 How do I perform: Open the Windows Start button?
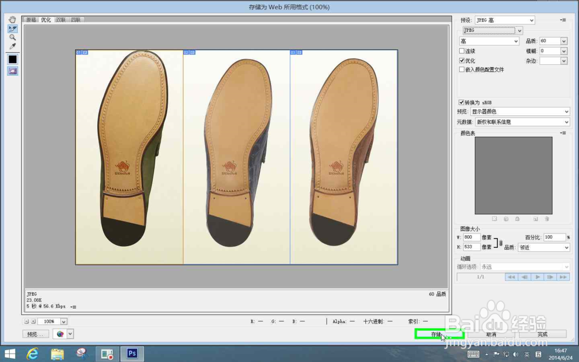coord(10,354)
